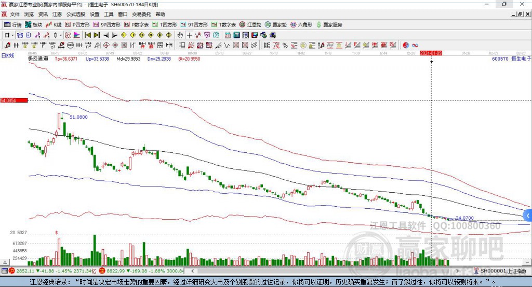Click the 日K线 period label

7,55
